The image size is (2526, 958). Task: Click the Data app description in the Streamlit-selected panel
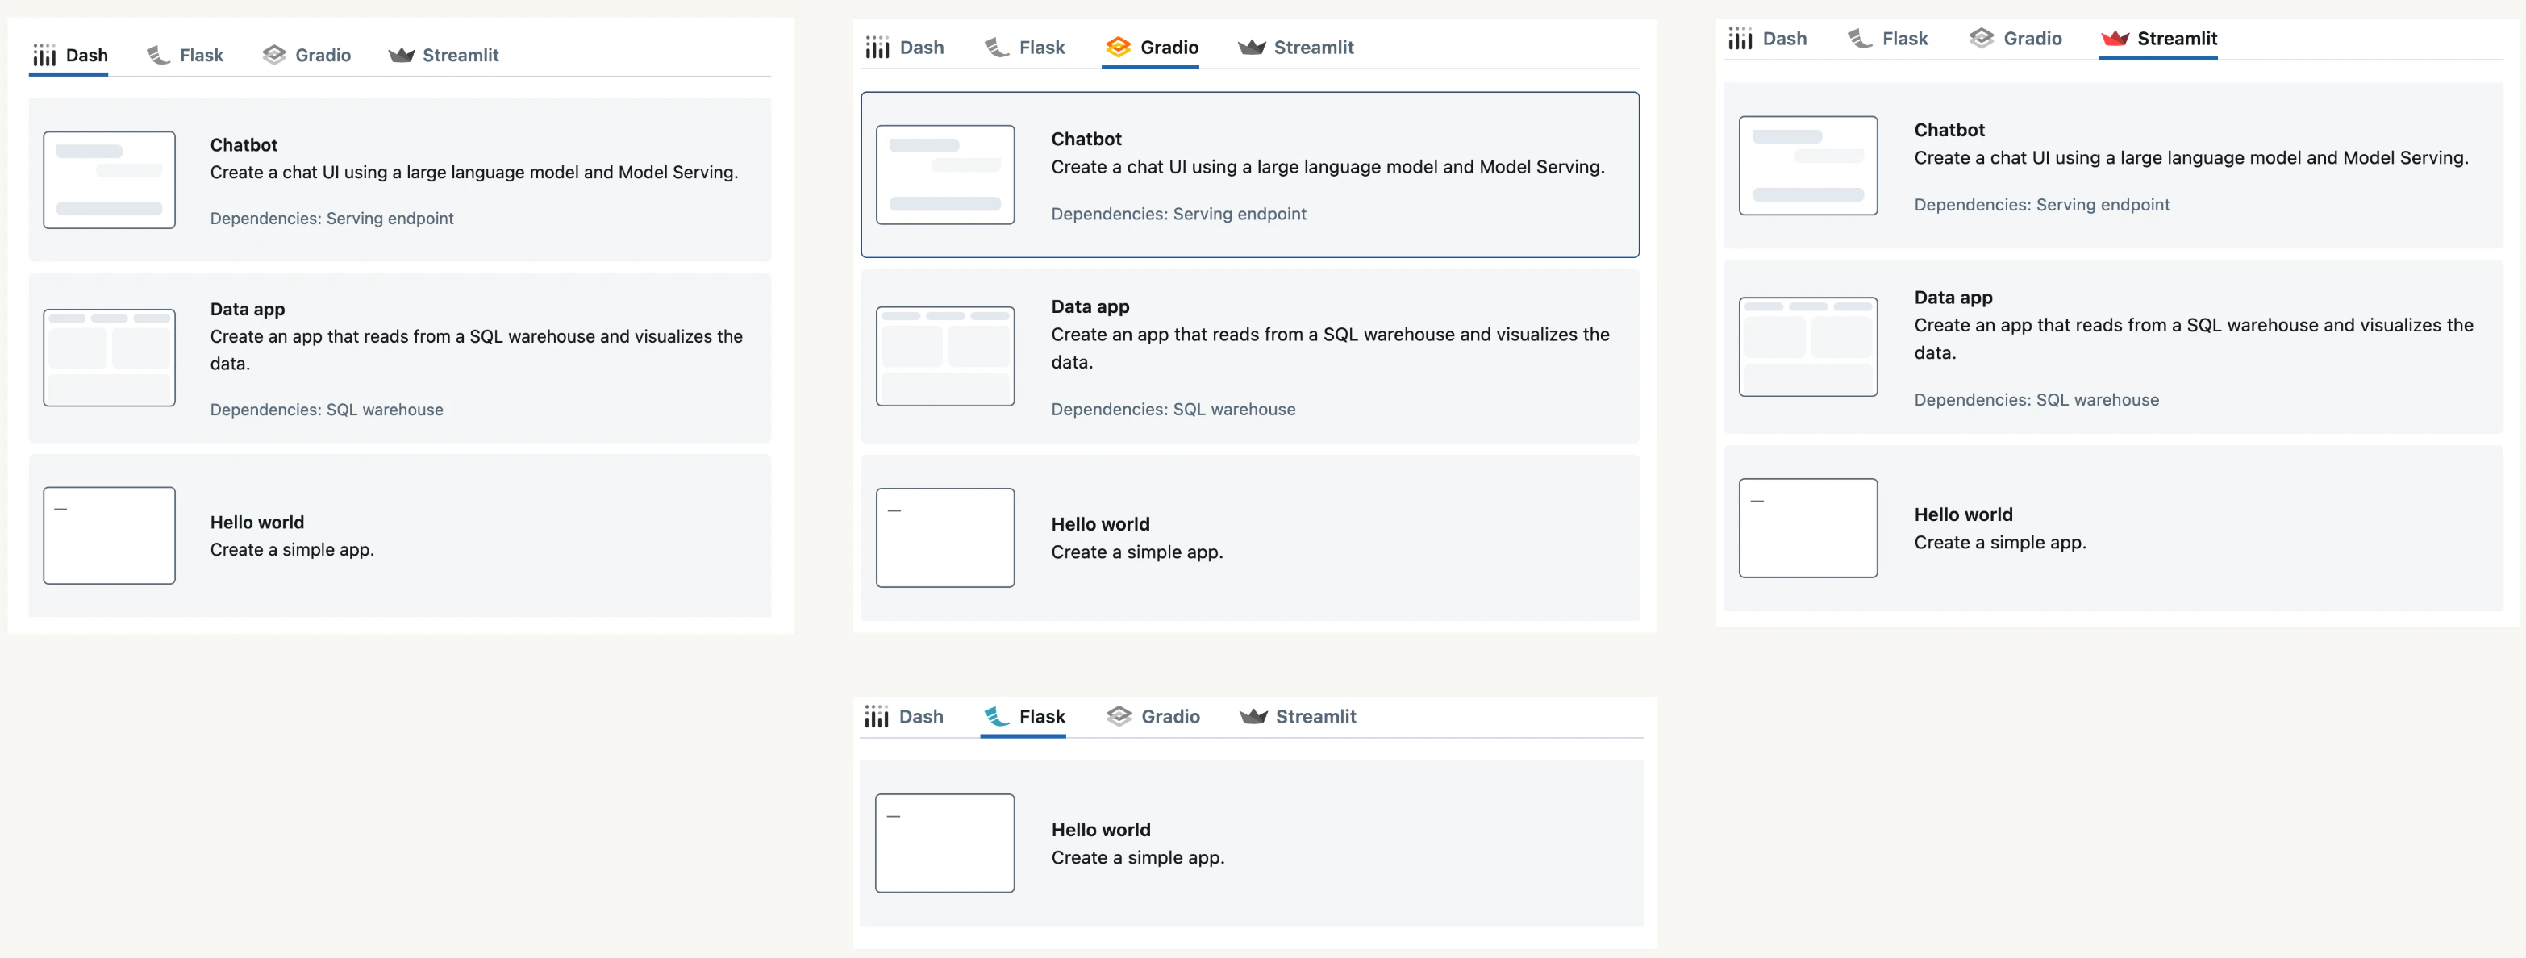[2194, 339]
